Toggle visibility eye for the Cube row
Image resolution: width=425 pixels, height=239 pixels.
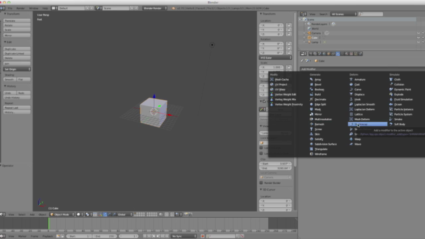pos(418,38)
